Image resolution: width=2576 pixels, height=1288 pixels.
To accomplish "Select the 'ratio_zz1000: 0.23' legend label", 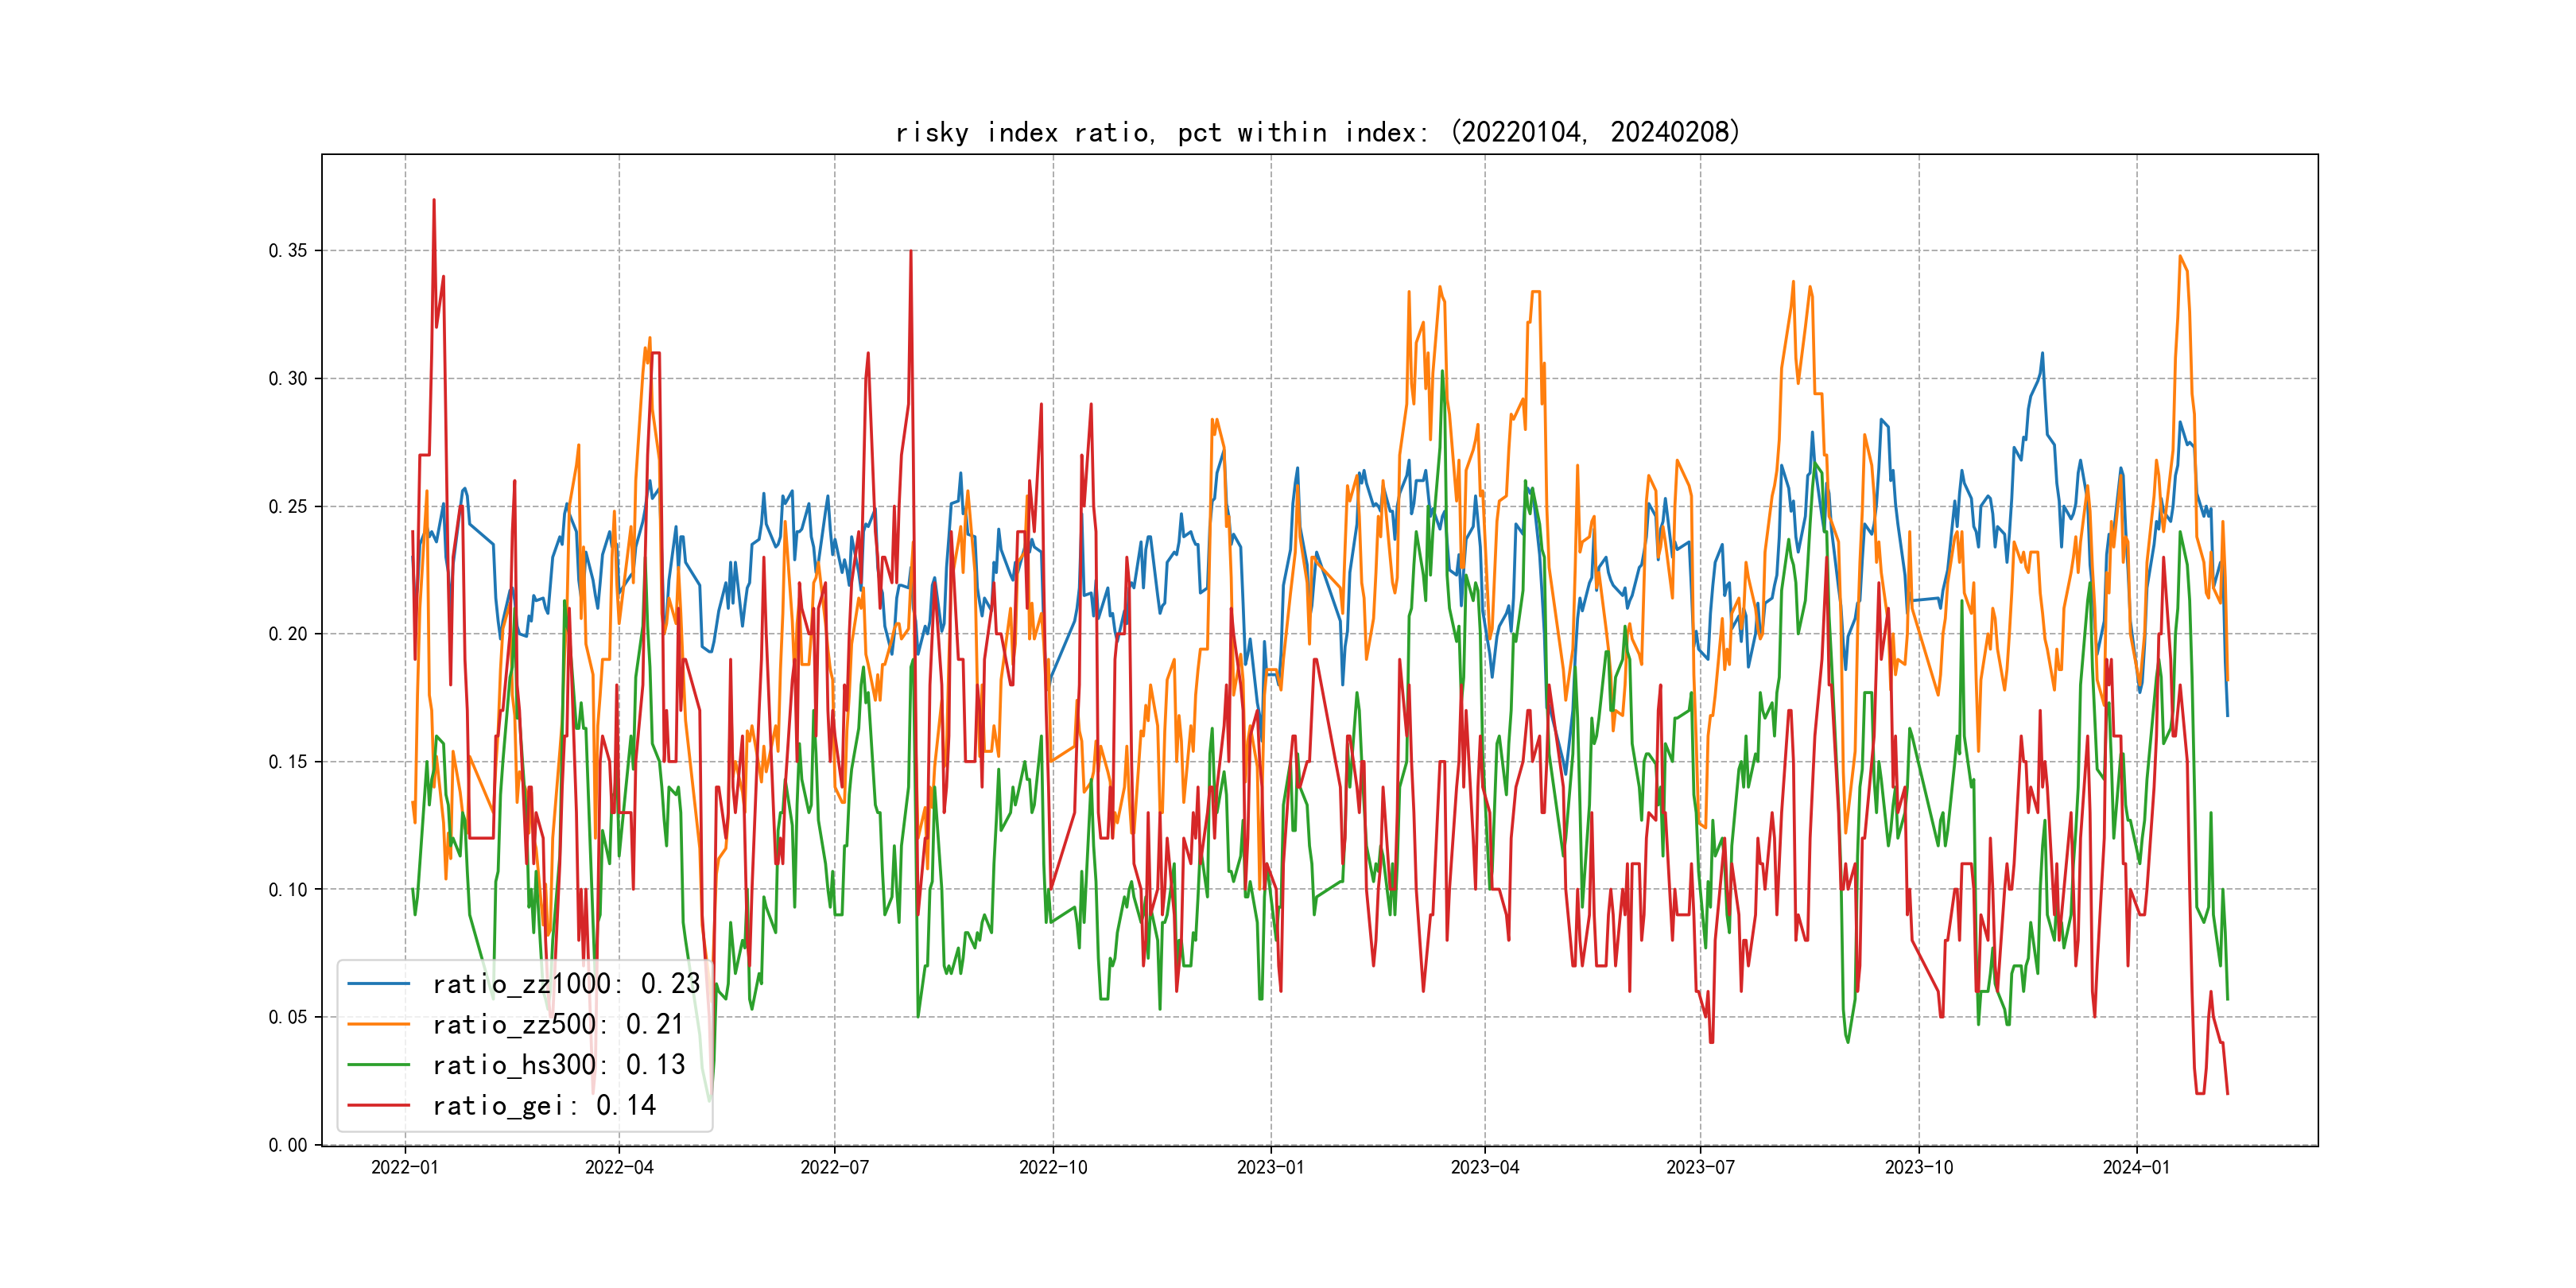I will 566,984.
